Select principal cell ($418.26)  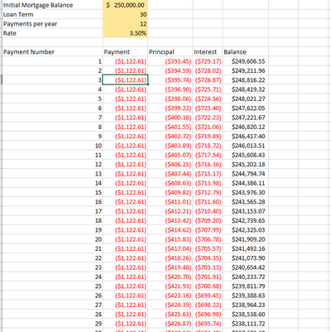[x=170, y=258]
